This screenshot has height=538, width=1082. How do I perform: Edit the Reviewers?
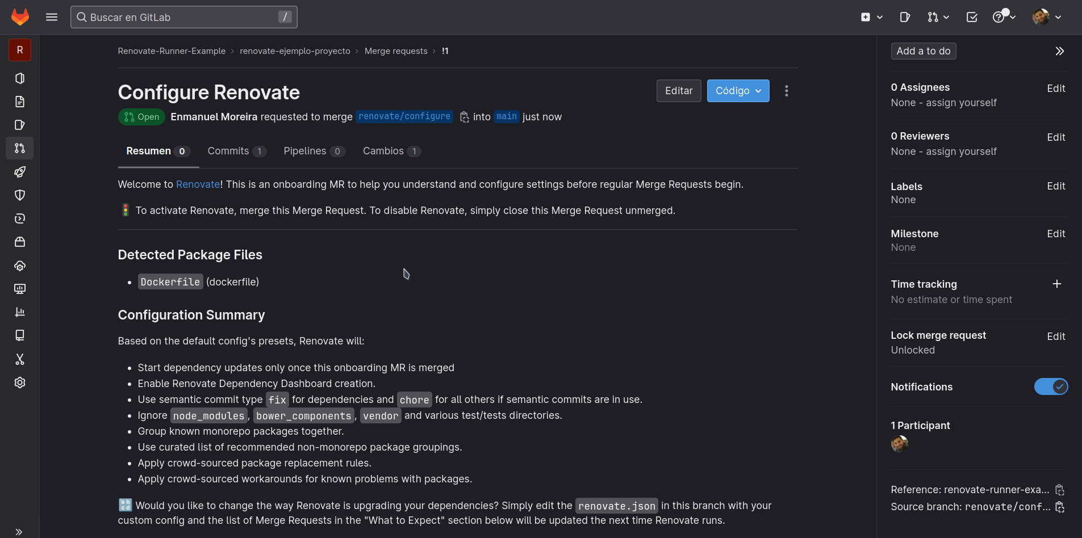[x=1056, y=137]
